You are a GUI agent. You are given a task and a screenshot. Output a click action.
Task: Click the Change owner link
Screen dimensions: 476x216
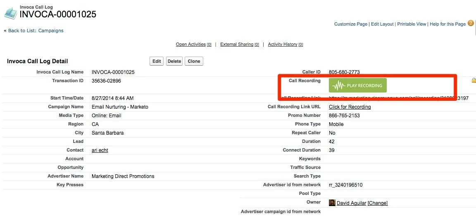pyautogui.click(x=378, y=203)
